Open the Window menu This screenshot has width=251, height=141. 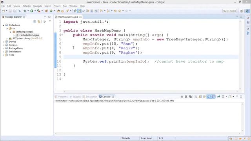pyautogui.click(x=73, y=6)
